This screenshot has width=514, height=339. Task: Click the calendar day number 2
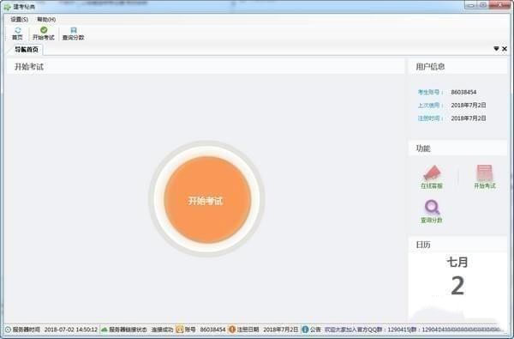pos(457,286)
